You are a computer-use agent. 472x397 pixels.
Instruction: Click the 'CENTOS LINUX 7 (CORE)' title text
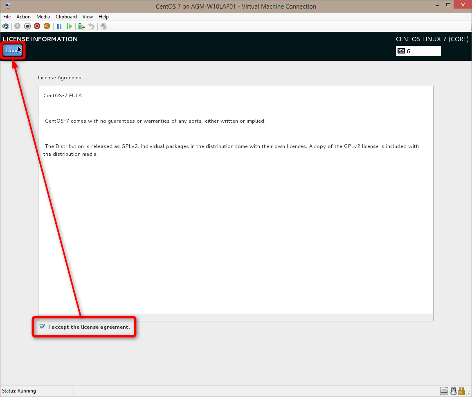[432, 39]
